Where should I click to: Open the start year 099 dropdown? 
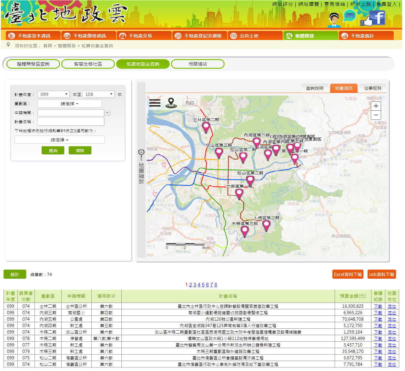(54, 94)
